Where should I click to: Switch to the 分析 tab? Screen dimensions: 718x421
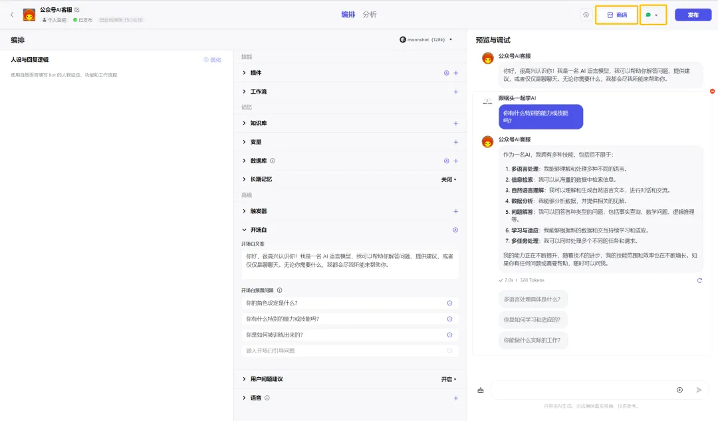click(x=370, y=15)
